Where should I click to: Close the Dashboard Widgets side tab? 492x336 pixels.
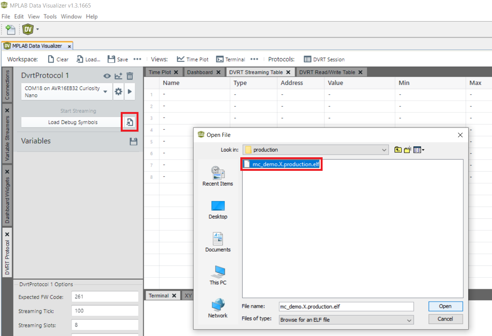(x=7, y=171)
